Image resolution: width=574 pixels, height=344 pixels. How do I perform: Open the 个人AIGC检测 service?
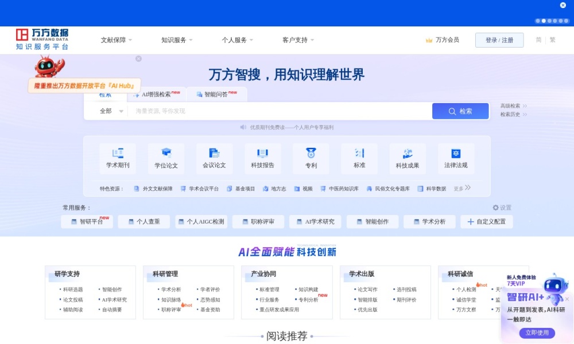(201, 221)
